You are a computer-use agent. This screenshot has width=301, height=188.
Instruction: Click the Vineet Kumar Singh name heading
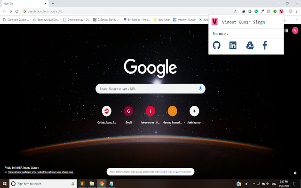click(x=244, y=22)
